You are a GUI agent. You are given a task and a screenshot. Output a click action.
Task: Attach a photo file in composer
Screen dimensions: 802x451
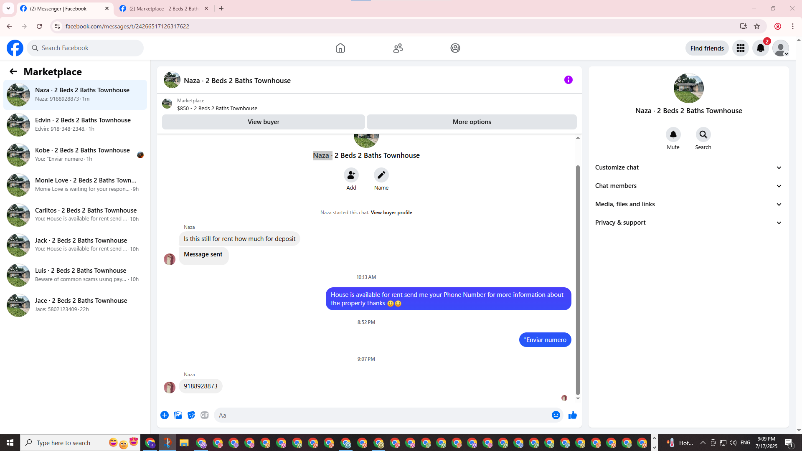[x=178, y=415]
